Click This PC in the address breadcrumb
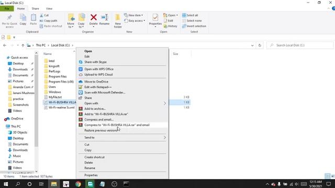 [41, 45]
